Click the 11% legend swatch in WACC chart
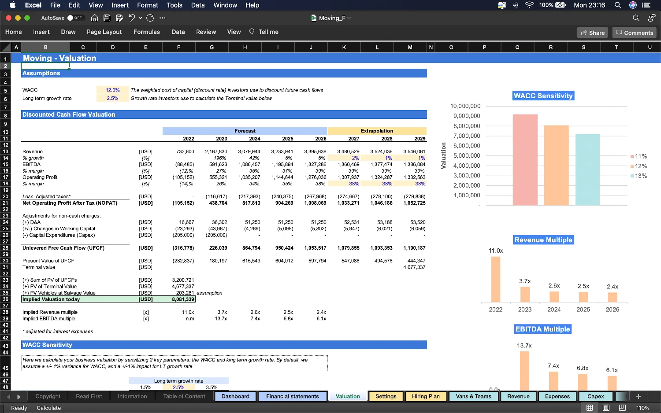Image resolution: width=661 pixels, height=413 pixels. (632, 157)
